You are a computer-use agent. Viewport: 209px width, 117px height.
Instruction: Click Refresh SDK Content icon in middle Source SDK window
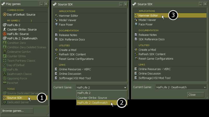coord(56,54)
